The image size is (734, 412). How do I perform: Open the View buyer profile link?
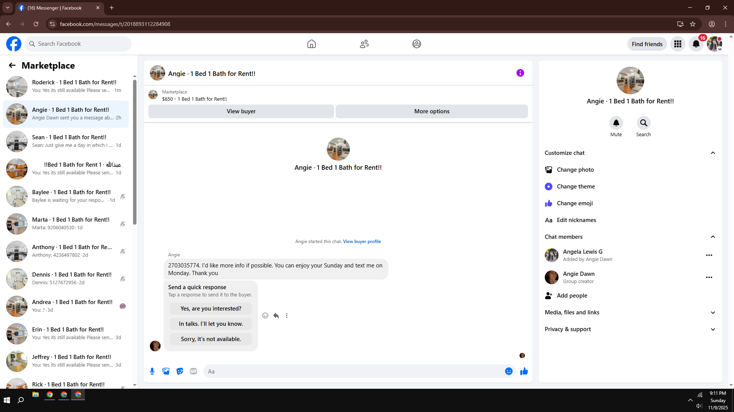pos(362,241)
